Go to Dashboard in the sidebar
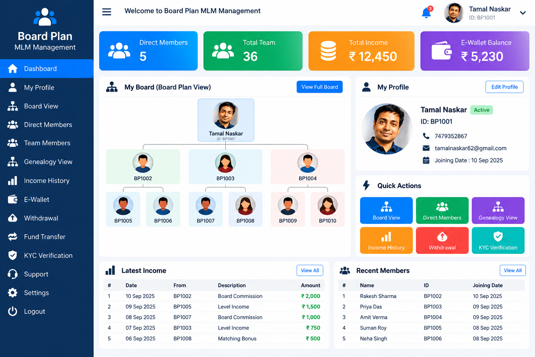 (47, 69)
